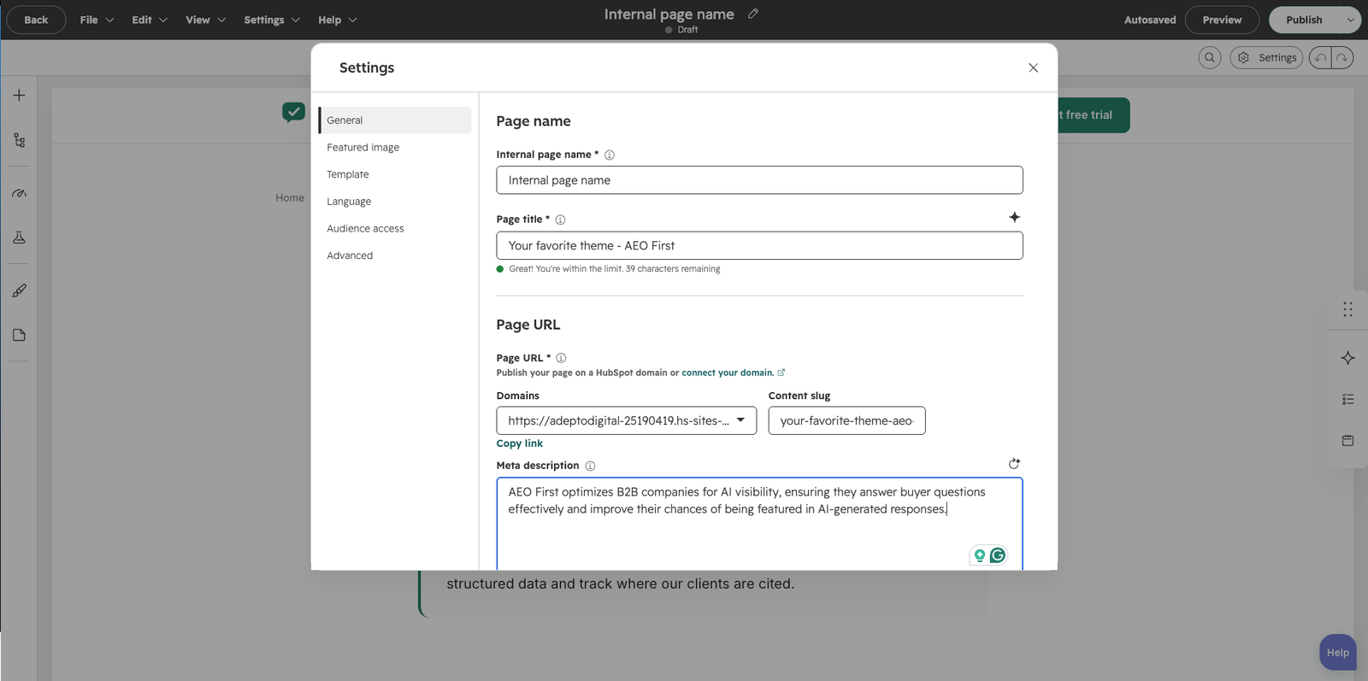Image resolution: width=1368 pixels, height=681 pixels.
Task: Open the Optimize gauge icon in left sidebar
Action: click(x=19, y=193)
